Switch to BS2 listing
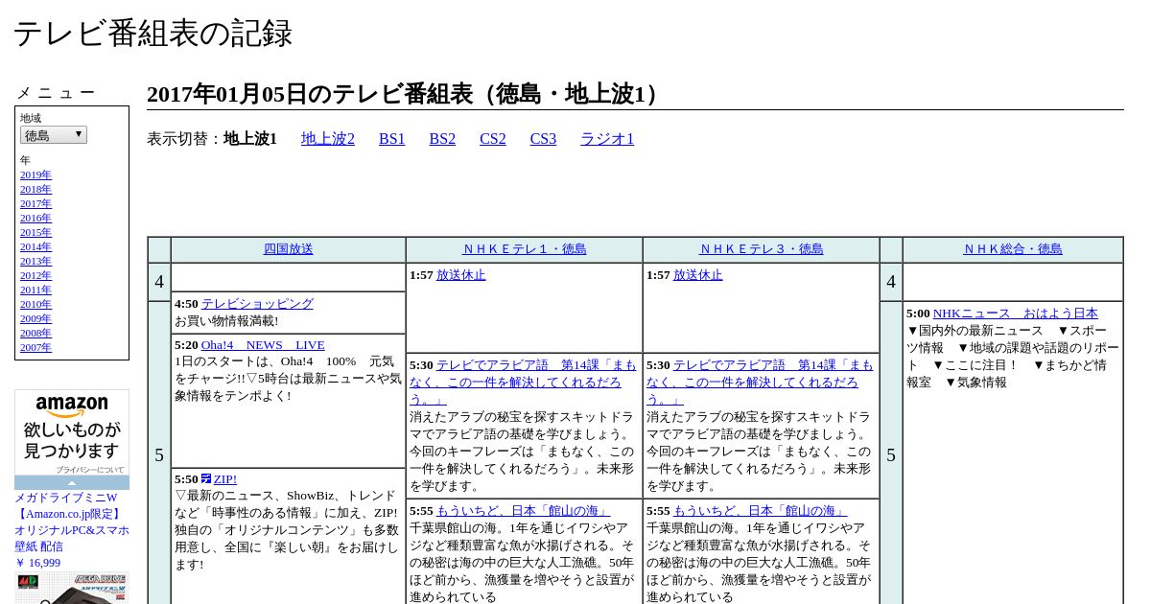 pyautogui.click(x=442, y=138)
